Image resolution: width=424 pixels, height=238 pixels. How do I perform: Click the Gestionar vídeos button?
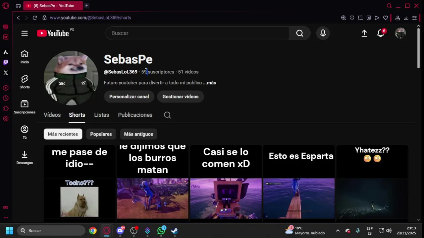(x=181, y=97)
